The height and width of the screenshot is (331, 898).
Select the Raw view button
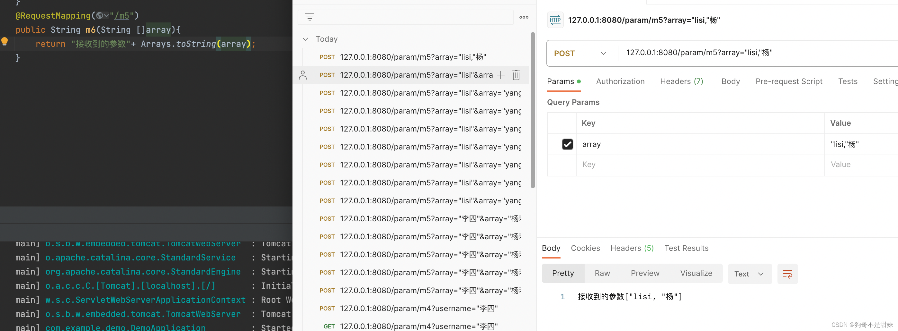click(x=602, y=273)
